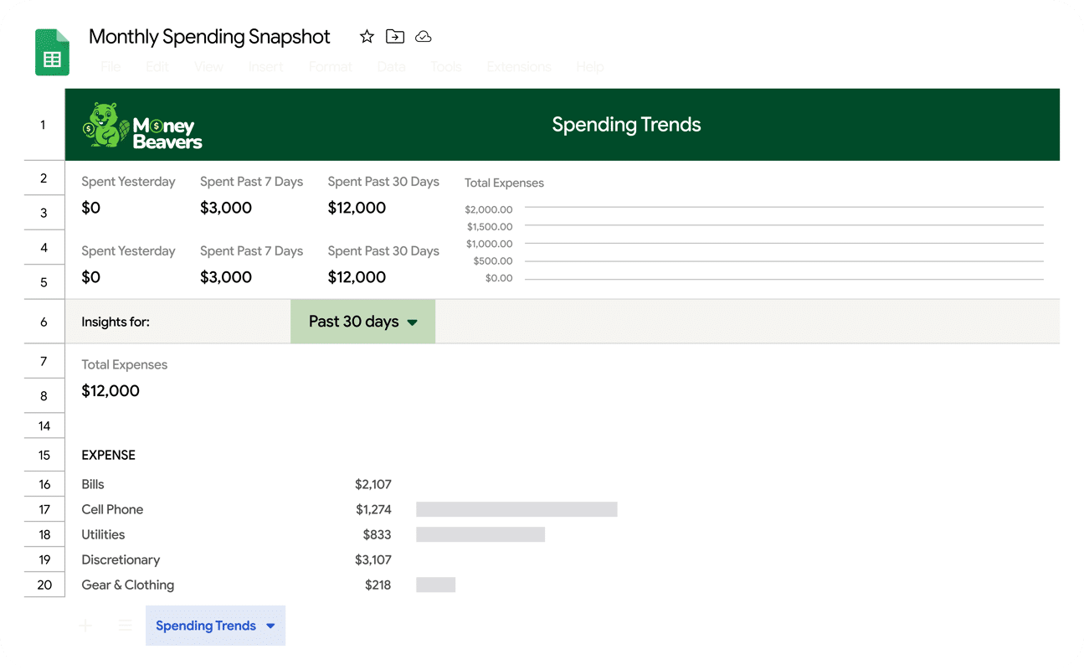The image size is (1084, 670).
Task: Select row header 19
Action: click(x=44, y=559)
